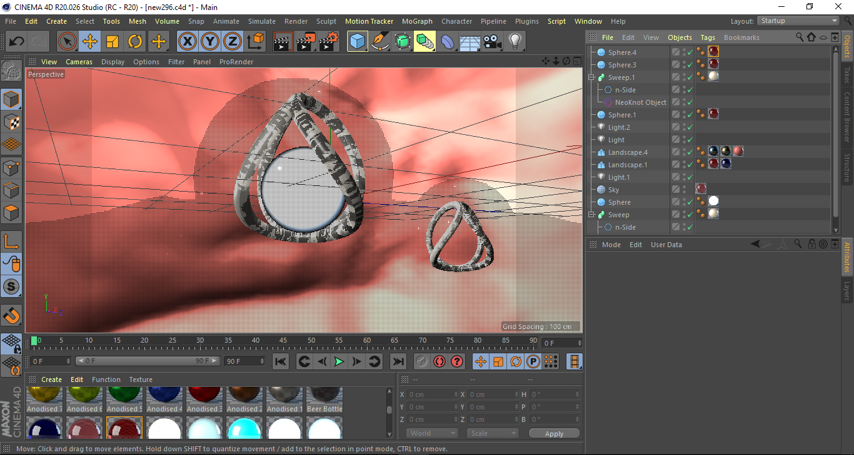Open the Array modeling objects icon

click(424, 42)
